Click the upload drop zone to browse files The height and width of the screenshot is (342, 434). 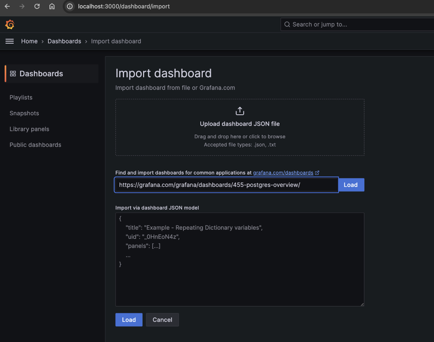coord(240,127)
